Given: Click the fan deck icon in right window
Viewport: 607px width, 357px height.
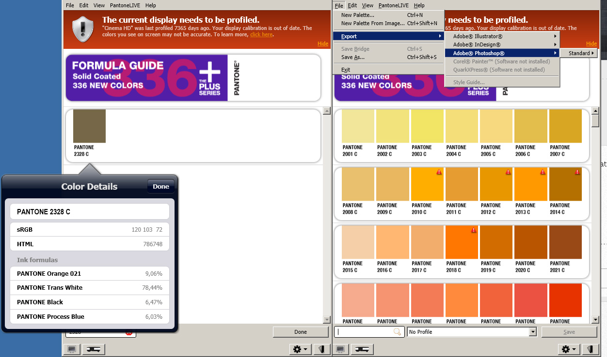Looking at the screenshot, I should pyautogui.click(x=590, y=349).
